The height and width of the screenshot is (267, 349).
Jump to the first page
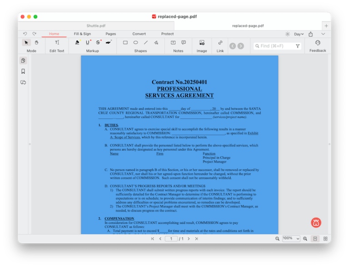153,239
